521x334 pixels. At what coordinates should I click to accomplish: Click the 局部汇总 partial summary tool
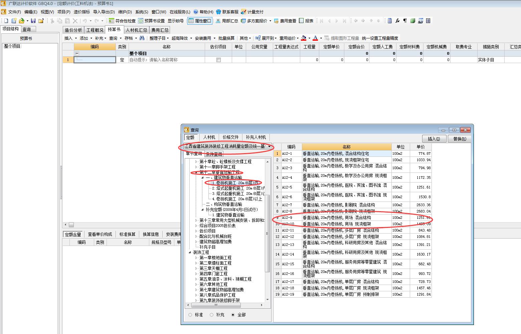coord(227,21)
